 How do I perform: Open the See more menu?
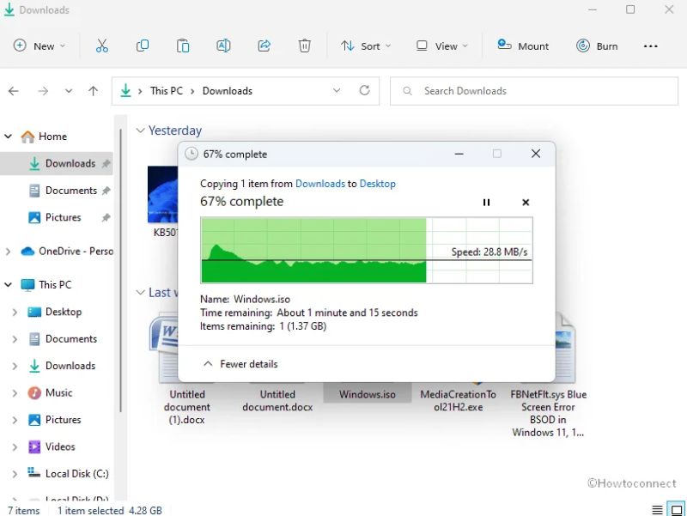pos(650,46)
